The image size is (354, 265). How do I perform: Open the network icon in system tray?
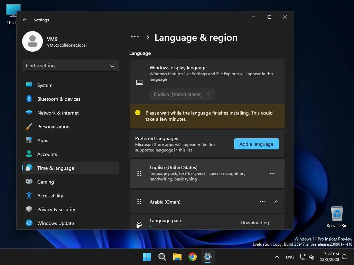point(303,257)
